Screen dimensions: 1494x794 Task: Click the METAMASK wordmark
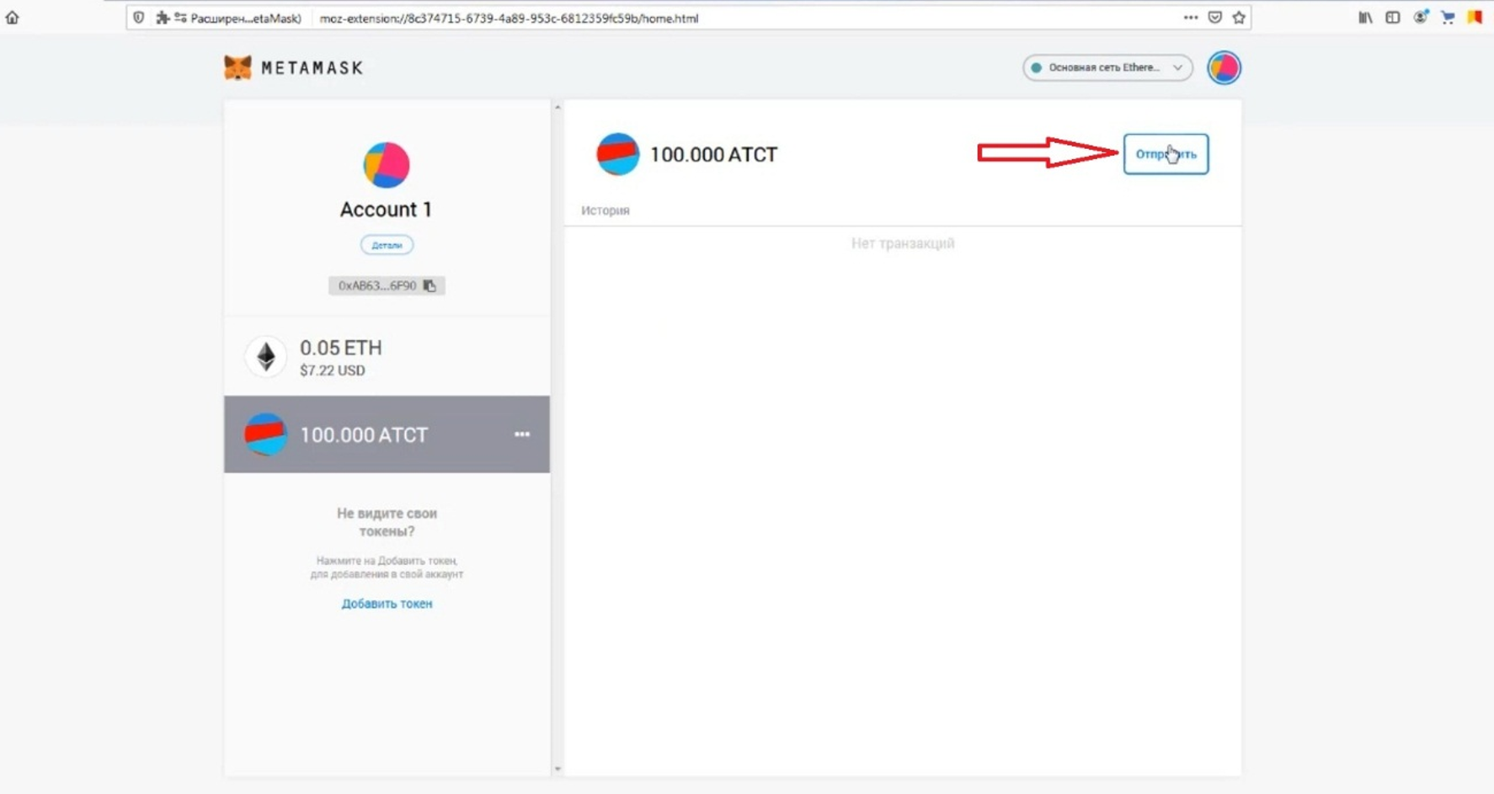pos(312,68)
